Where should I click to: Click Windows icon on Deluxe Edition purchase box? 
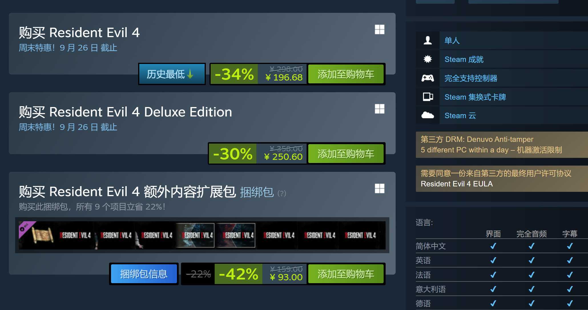(380, 109)
